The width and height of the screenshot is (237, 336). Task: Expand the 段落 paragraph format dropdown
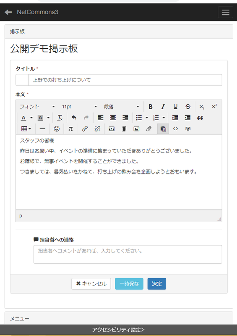click(121, 107)
